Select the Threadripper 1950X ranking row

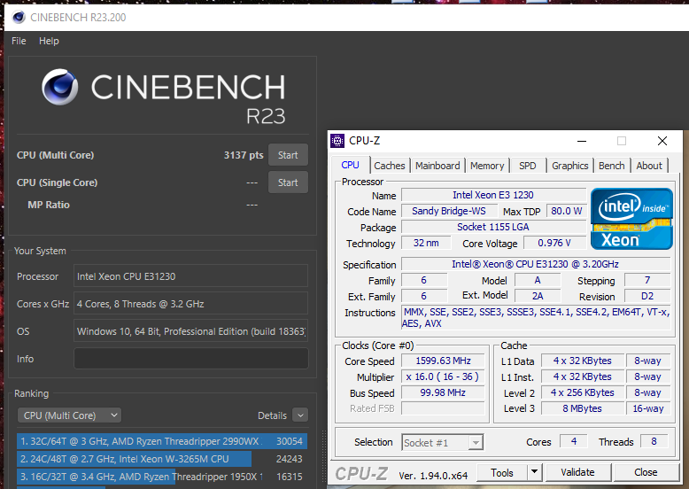(x=162, y=477)
